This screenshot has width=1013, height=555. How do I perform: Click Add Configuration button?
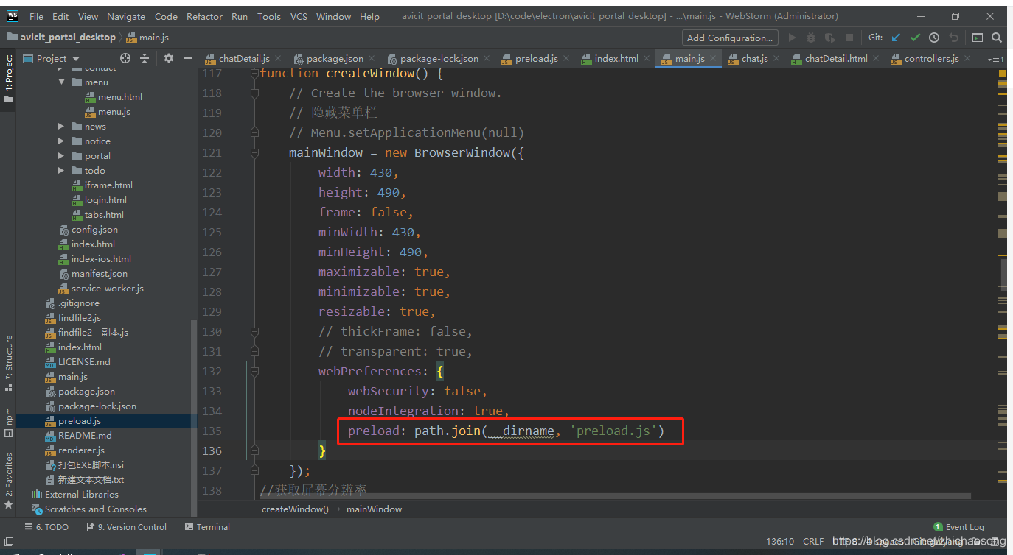click(729, 38)
